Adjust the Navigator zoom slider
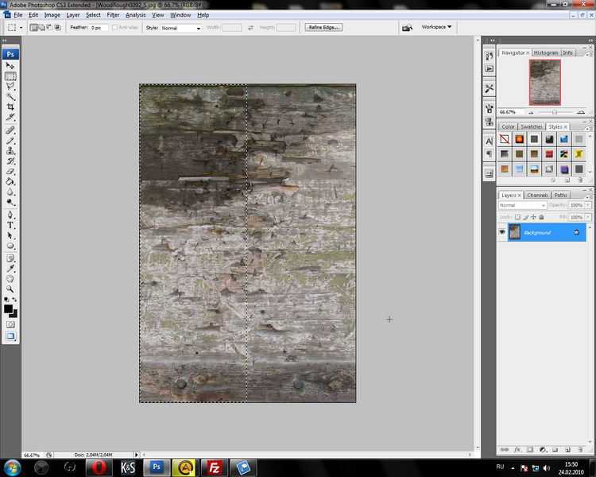Viewport: 596px width, 477px height. click(x=555, y=112)
